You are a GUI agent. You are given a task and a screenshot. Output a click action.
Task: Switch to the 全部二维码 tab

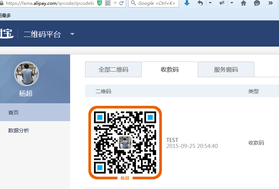coord(113,69)
